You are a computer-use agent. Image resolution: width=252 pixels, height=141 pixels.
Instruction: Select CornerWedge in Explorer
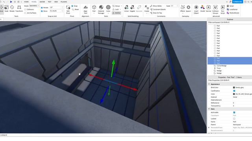[x=221, y=66]
